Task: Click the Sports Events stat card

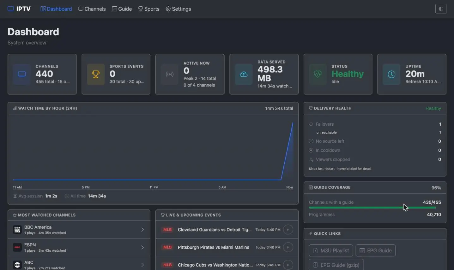Action: 116,74
